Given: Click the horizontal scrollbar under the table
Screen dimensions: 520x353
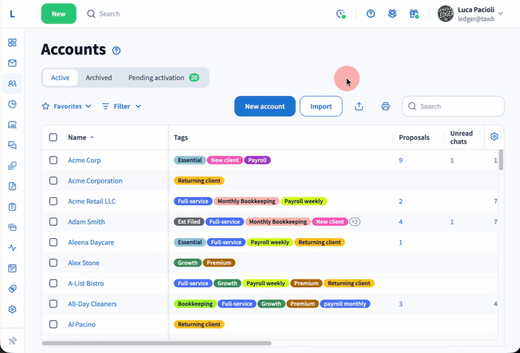Looking at the screenshot, I should pos(156,343).
